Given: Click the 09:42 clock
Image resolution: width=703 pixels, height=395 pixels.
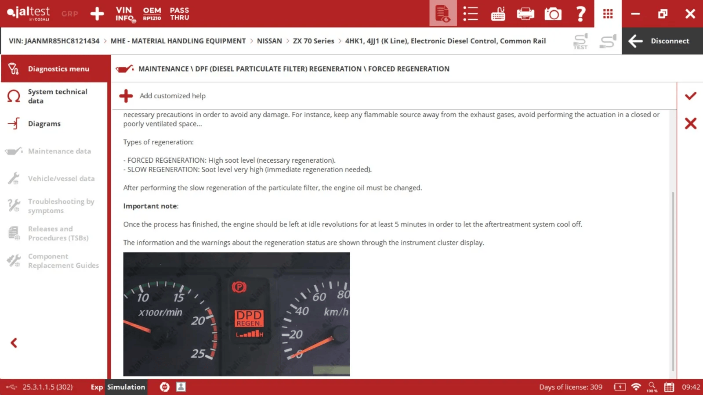Looking at the screenshot, I should tap(691, 387).
